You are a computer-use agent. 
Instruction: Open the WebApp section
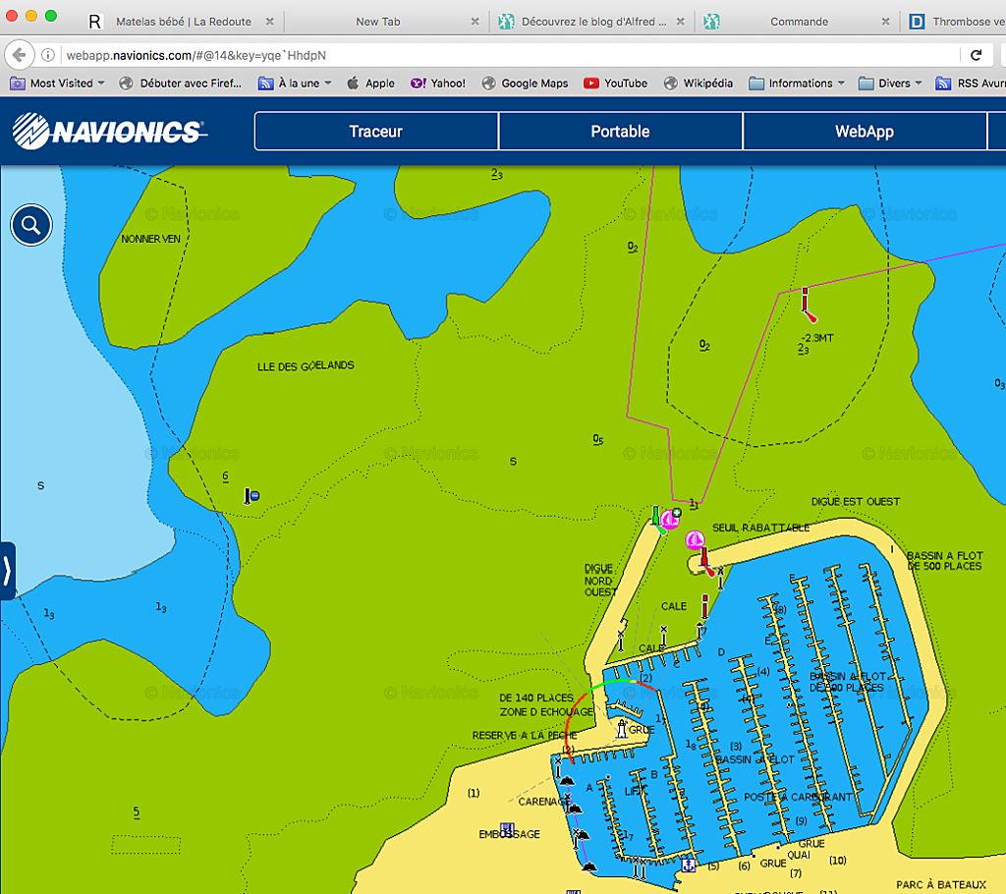pyautogui.click(x=865, y=132)
